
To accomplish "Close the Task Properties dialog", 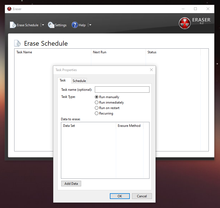I will pos(151,70).
